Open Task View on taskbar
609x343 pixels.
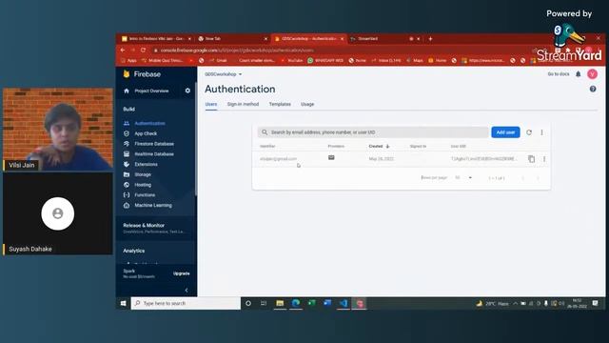(264, 303)
